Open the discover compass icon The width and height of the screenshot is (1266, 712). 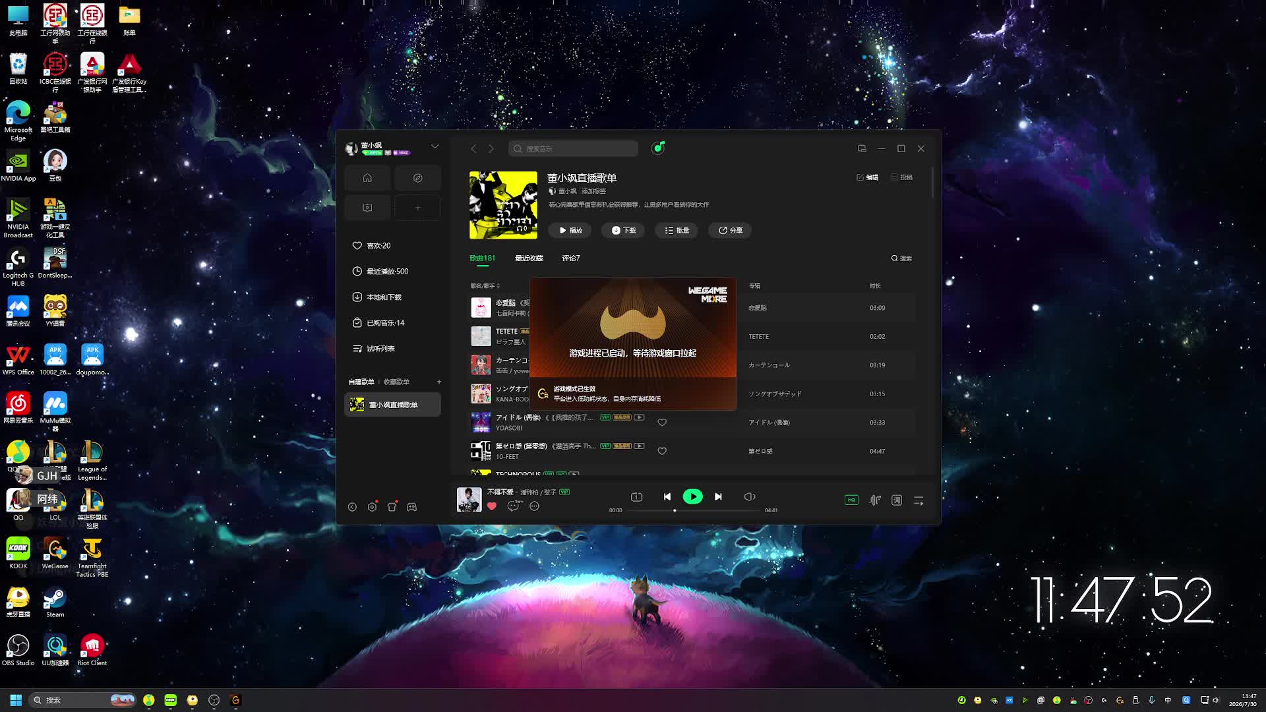point(417,178)
